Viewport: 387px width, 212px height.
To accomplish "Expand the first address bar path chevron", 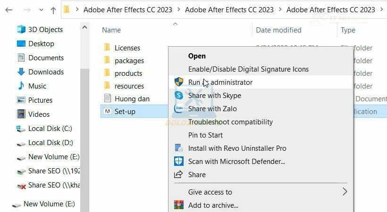I will [77, 9].
